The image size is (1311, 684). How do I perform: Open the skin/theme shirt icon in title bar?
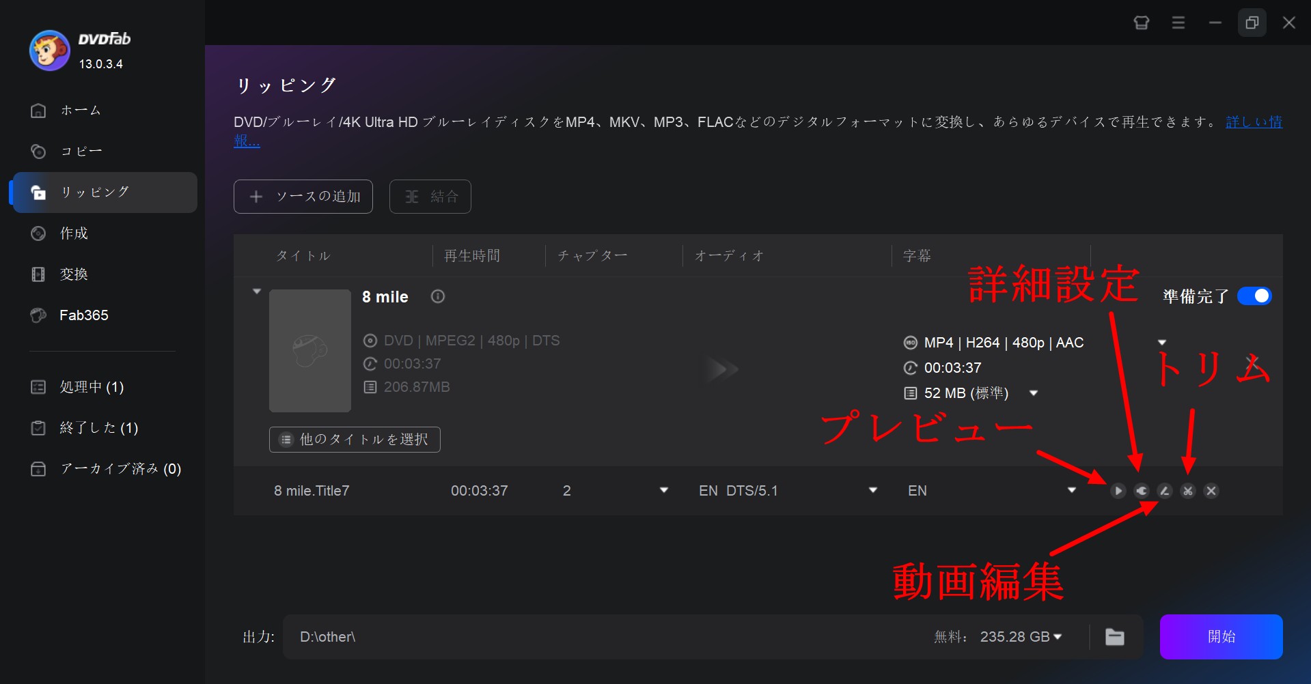point(1142,23)
